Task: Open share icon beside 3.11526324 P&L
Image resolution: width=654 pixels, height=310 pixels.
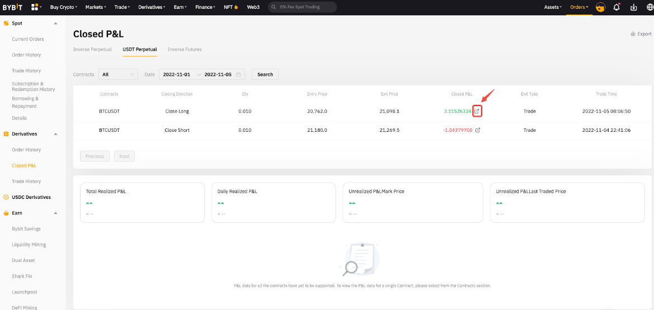Action: [x=477, y=111]
